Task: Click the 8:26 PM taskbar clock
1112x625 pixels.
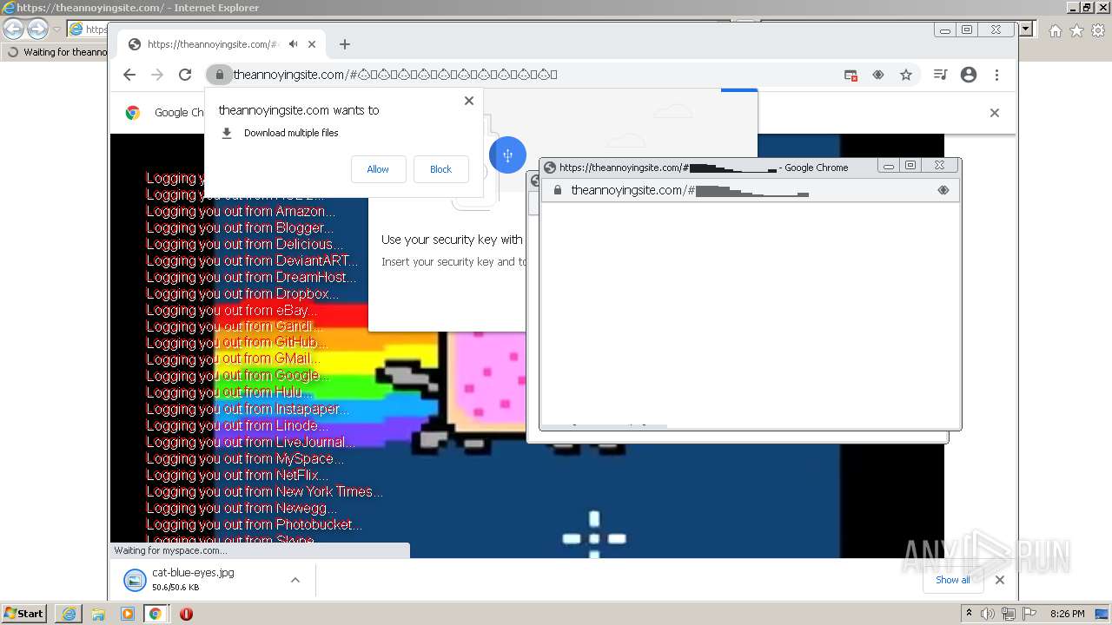Action: [1067, 614]
